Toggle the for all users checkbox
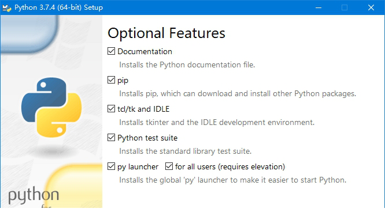Screen dimensions: 385x216 point(169,166)
